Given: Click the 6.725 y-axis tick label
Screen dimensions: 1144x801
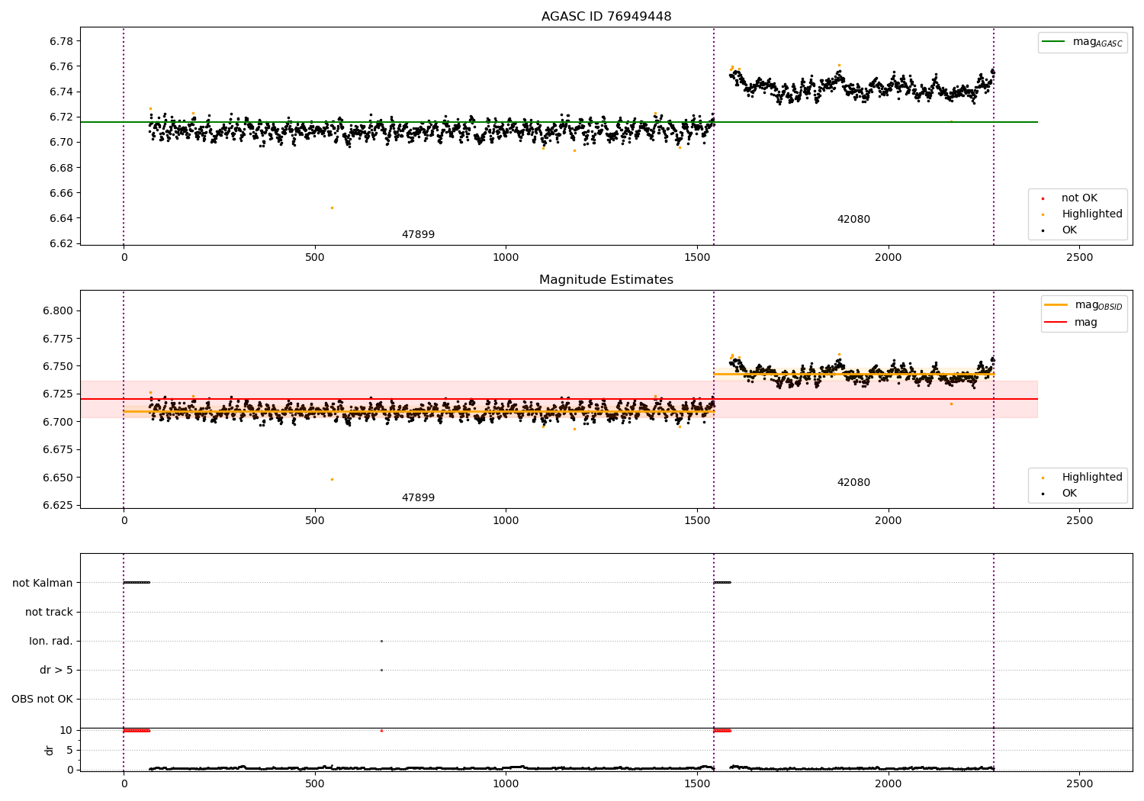Looking at the screenshot, I should 58,394.
